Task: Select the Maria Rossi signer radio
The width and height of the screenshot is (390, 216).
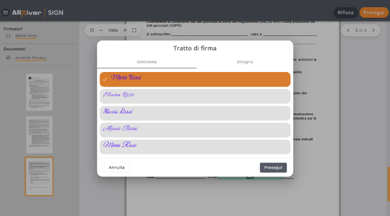Action: 8,36
